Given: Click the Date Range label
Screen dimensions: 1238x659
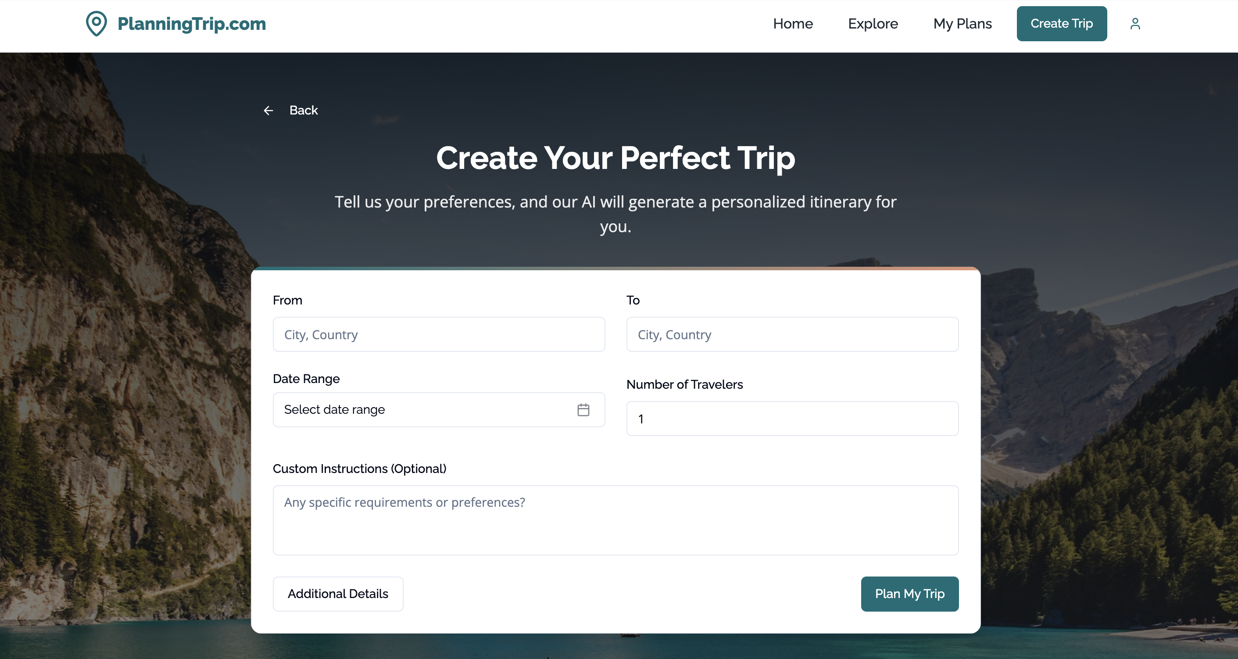Looking at the screenshot, I should click(306, 379).
